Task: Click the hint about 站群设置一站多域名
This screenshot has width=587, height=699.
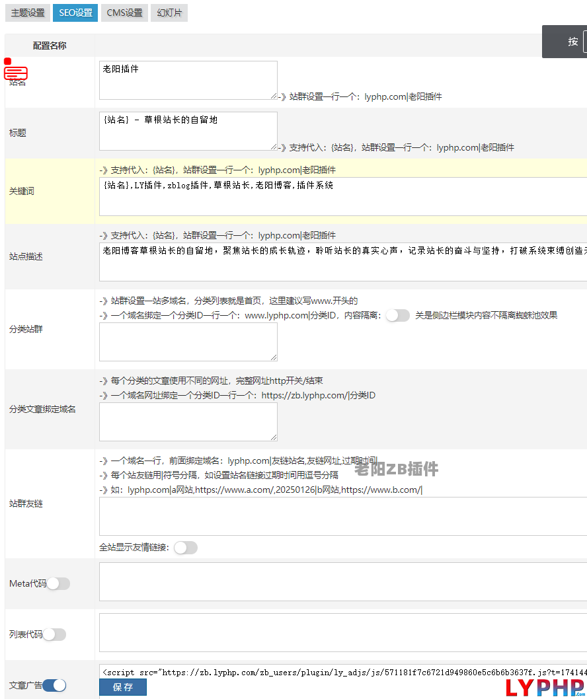Action: [229, 301]
